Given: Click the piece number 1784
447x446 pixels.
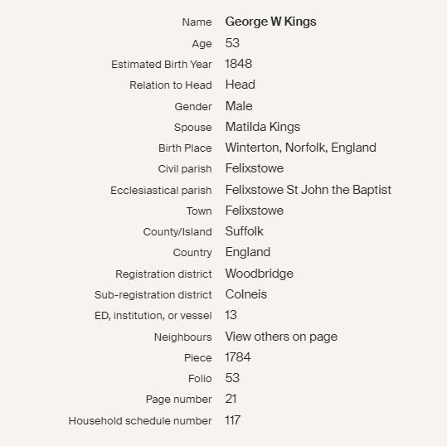Looking at the screenshot, I should coord(238,357).
